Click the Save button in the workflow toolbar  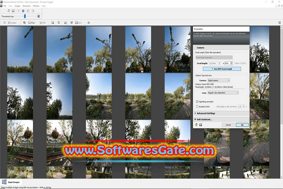(78, 23)
